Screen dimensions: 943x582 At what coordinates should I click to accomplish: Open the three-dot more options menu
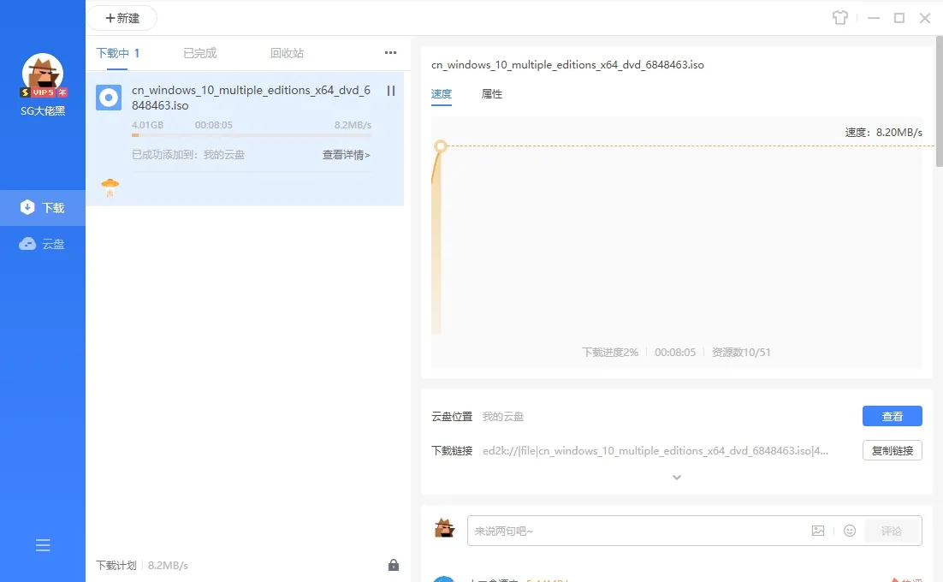tap(391, 52)
